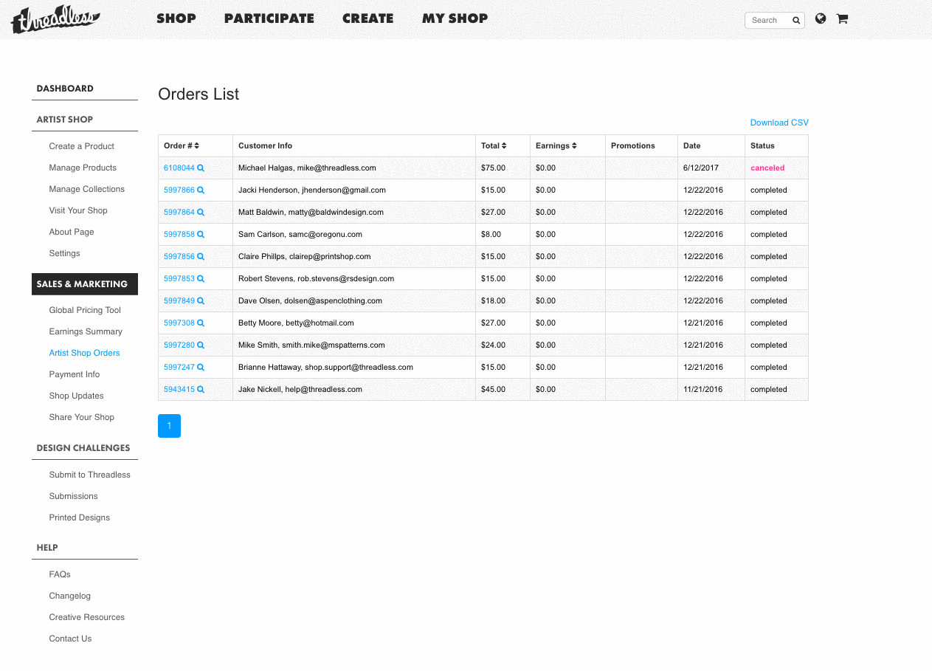This screenshot has width=932, height=671.
Task: Open order number 6108044 link
Action: 179,168
